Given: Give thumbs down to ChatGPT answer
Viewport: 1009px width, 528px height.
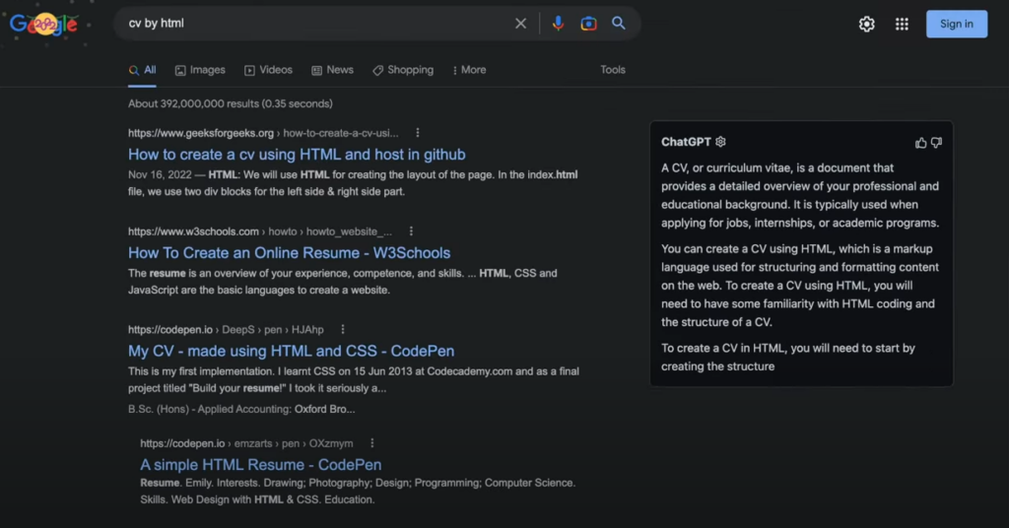Looking at the screenshot, I should tap(936, 143).
